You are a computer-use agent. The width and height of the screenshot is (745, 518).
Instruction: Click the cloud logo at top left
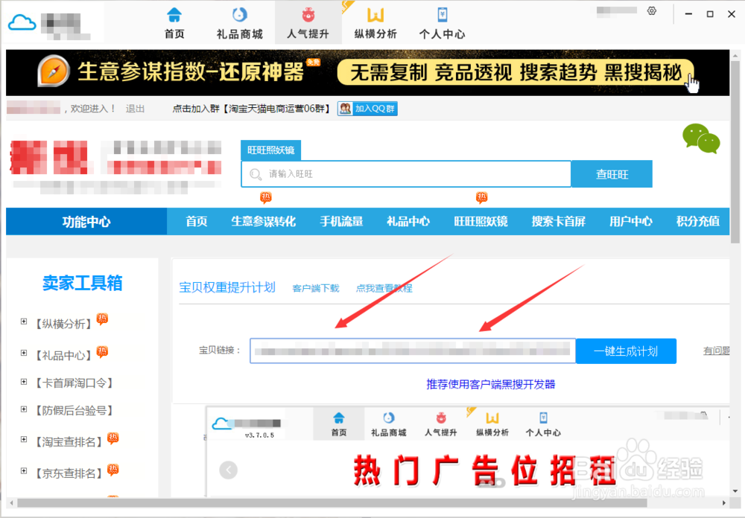click(22, 22)
